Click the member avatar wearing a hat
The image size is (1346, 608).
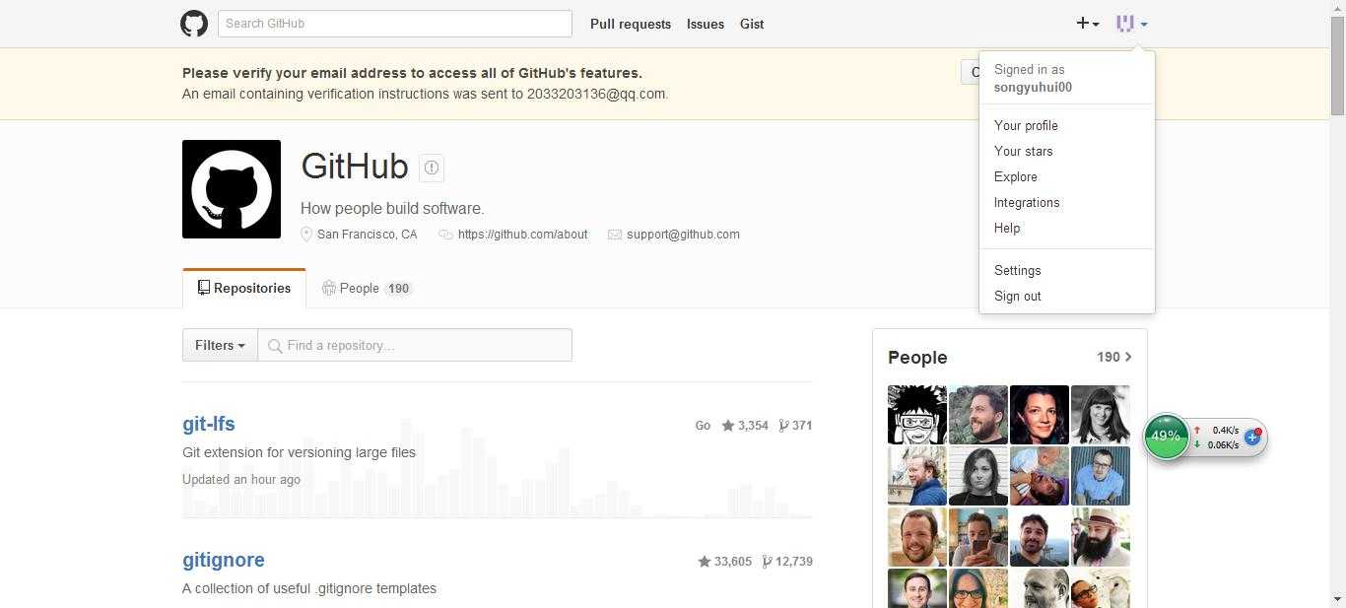tap(1101, 537)
